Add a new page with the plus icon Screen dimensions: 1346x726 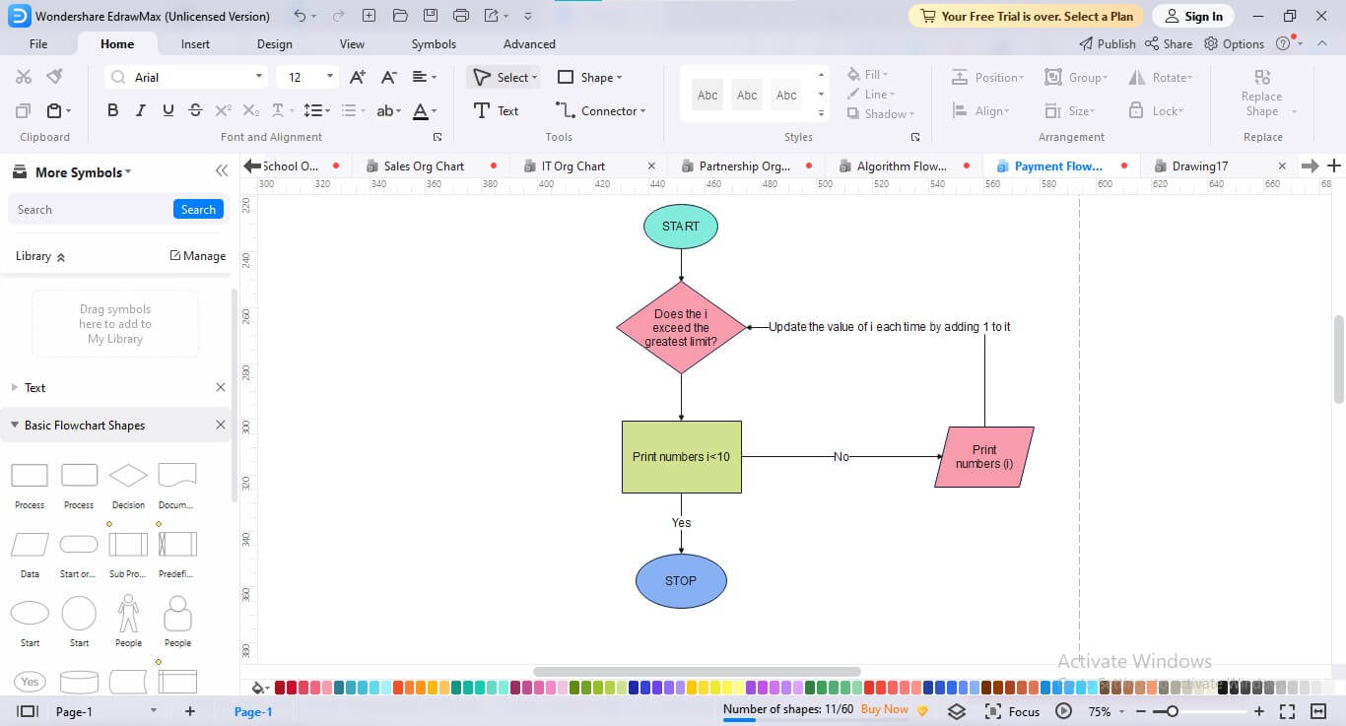(190, 711)
